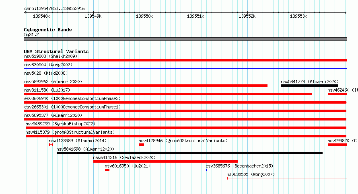This screenshot has height=194, width=358.
Task: Click the blue line under nsv830504
Action: [185, 68]
